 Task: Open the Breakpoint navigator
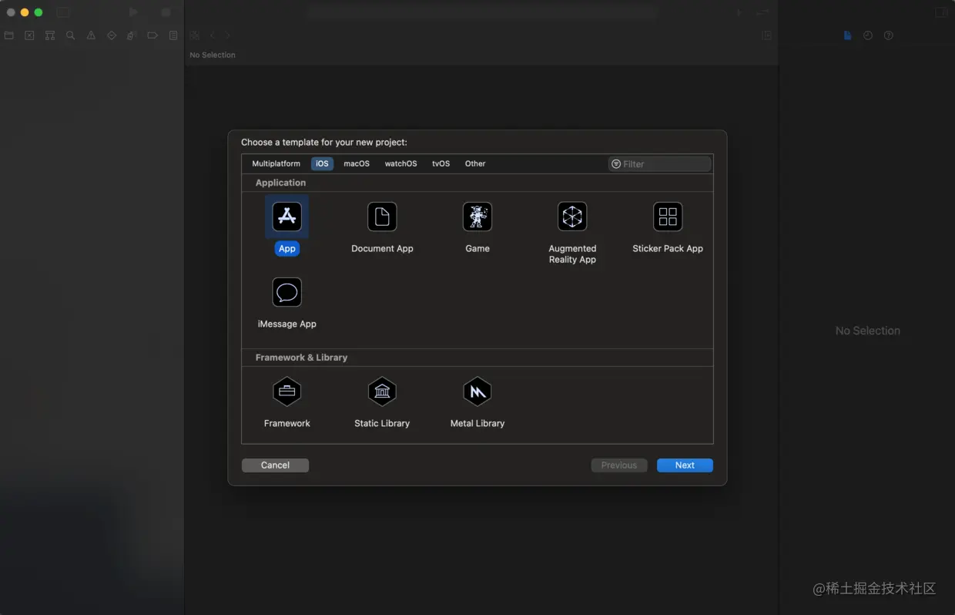[152, 35]
